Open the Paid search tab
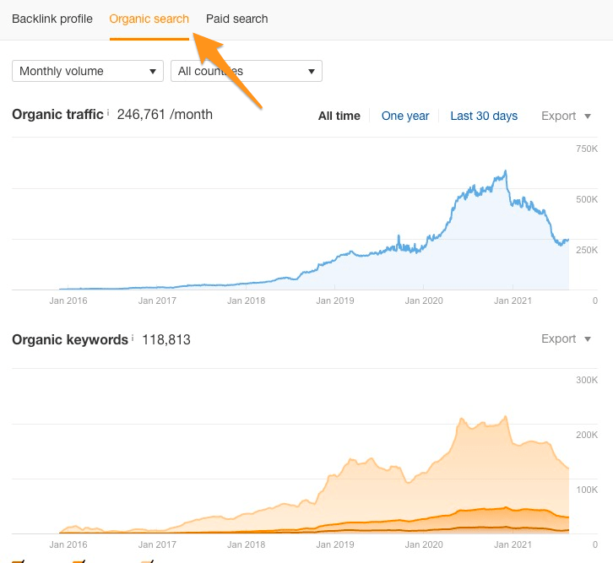The image size is (613, 563). click(237, 19)
